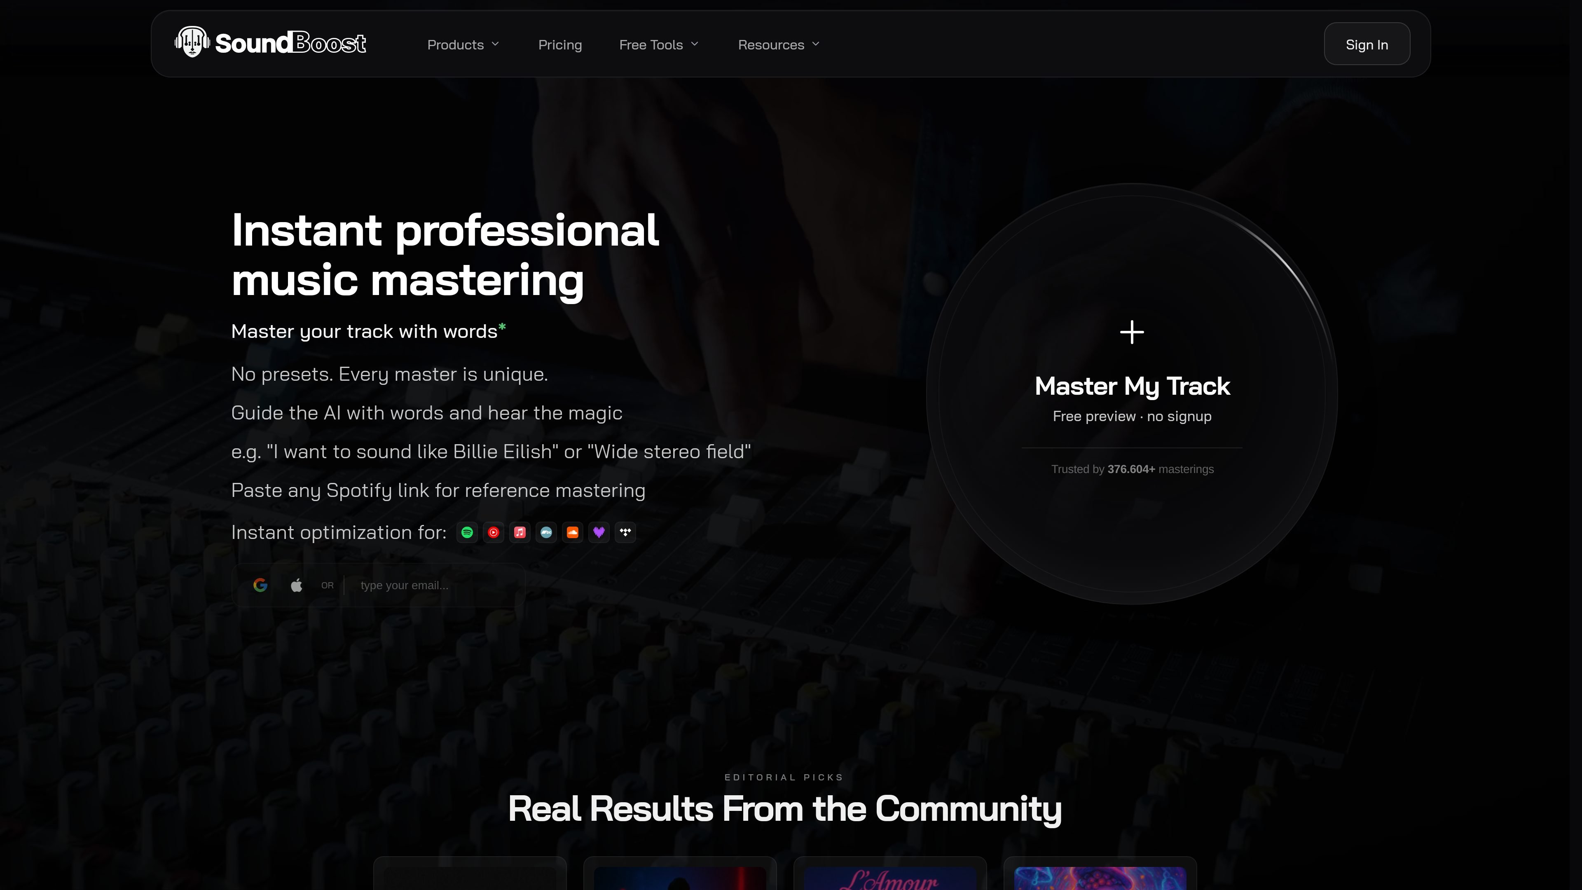This screenshot has height=890, width=1582.
Task: Open the colorful mushroom artwork card
Action: pos(1100,874)
